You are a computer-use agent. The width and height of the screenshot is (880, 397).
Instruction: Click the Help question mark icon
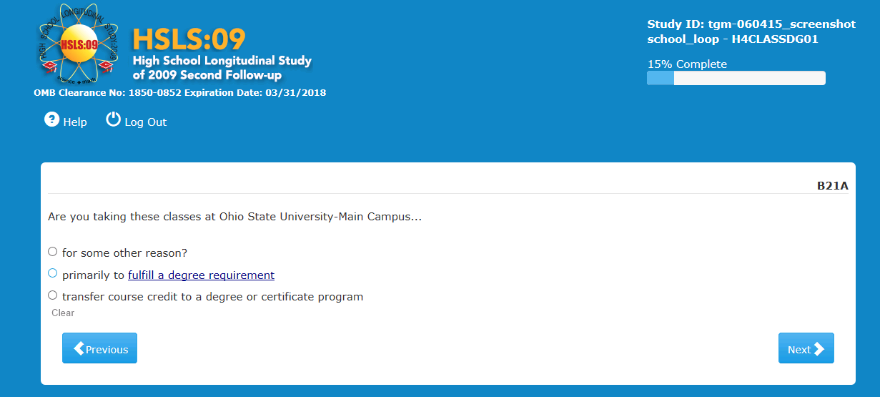coord(51,119)
